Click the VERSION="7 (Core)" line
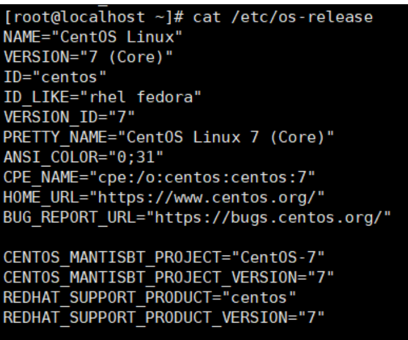408x340 pixels. [88, 57]
